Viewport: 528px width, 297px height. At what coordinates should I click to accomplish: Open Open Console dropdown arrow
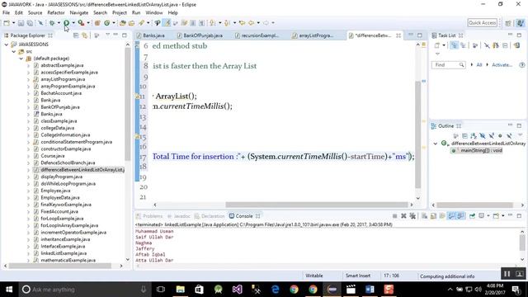click(x=502, y=216)
